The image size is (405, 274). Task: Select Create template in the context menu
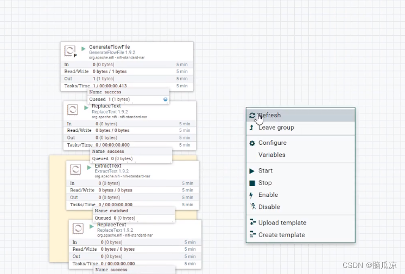[301, 235]
